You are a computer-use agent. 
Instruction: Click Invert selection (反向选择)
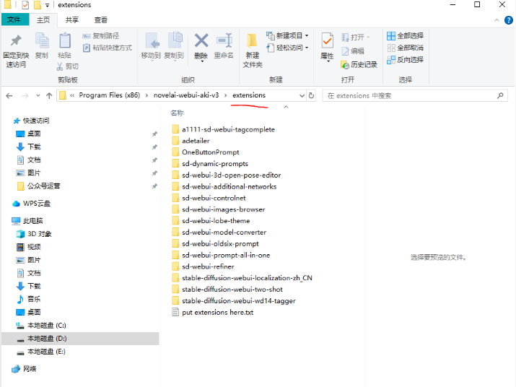coord(405,60)
